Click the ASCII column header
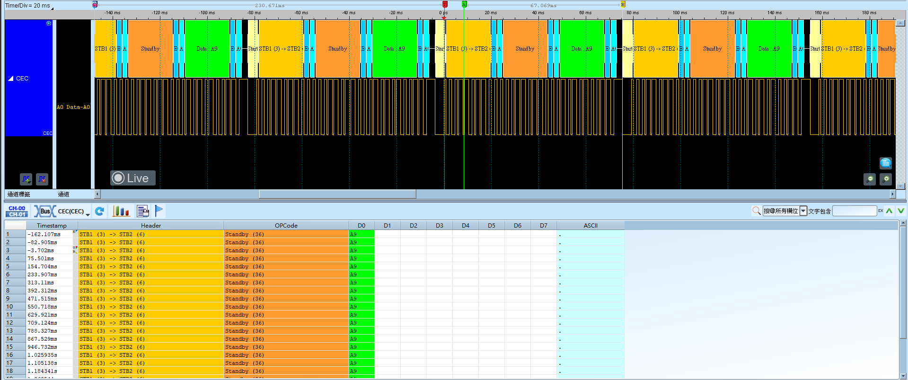Screen dimensions: 908x380 coord(591,226)
